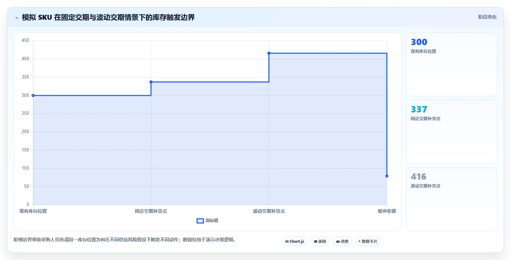The image size is (511, 260).
Task: Click the lightning icon beside the chart title
Action: pyautogui.click(x=17, y=18)
